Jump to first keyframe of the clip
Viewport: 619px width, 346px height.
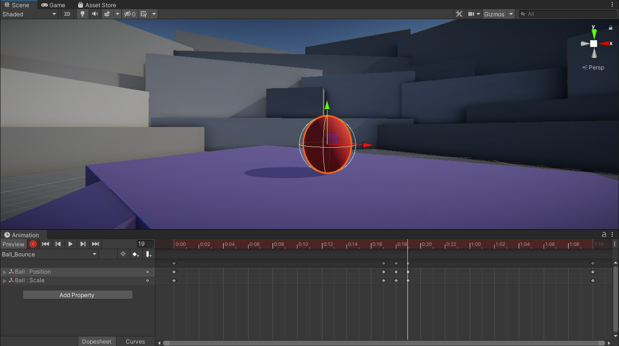point(46,244)
